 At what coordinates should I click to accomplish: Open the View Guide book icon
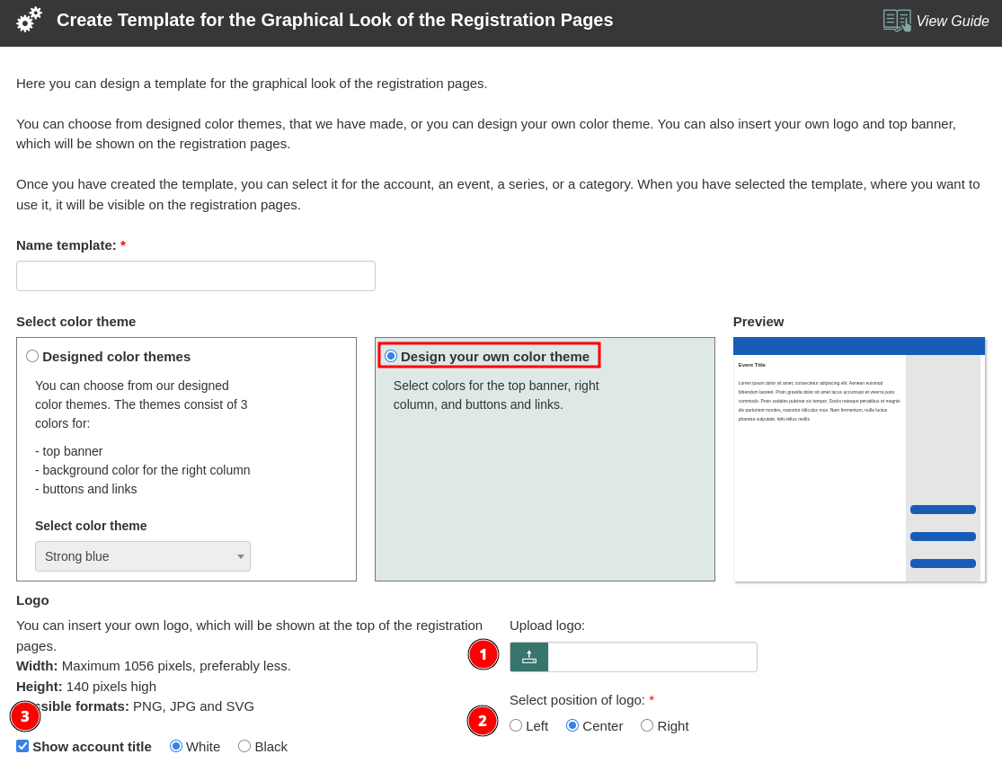point(897,21)
